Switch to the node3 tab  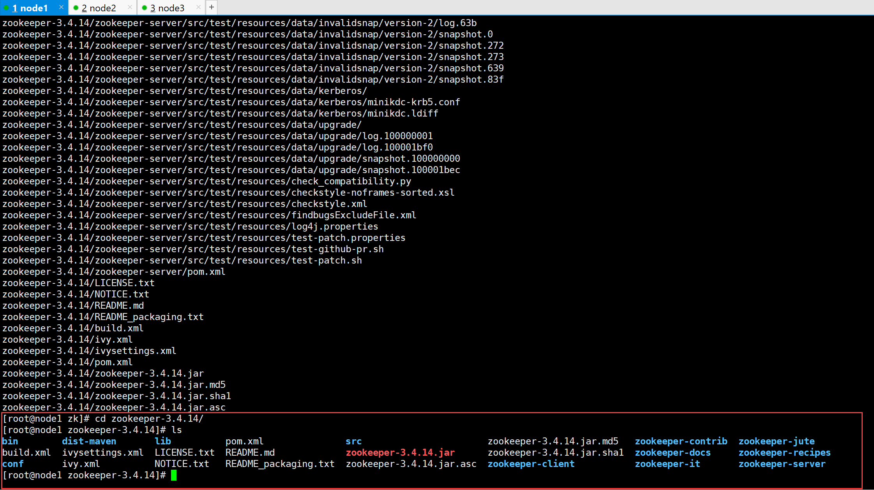(x=168, y=8)
